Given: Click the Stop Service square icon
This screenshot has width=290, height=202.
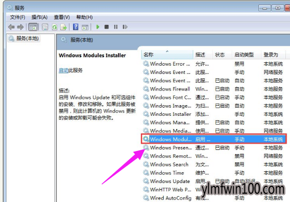Looking at the screenshot, I should point(106,27).
